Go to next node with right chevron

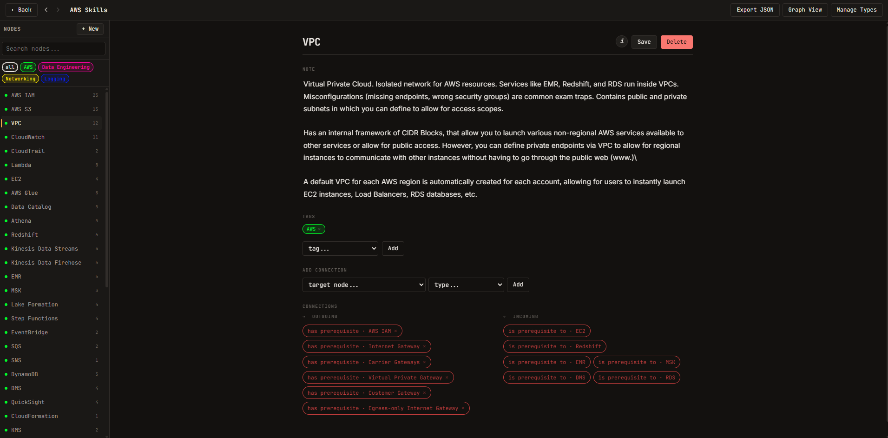click(58, 10)
